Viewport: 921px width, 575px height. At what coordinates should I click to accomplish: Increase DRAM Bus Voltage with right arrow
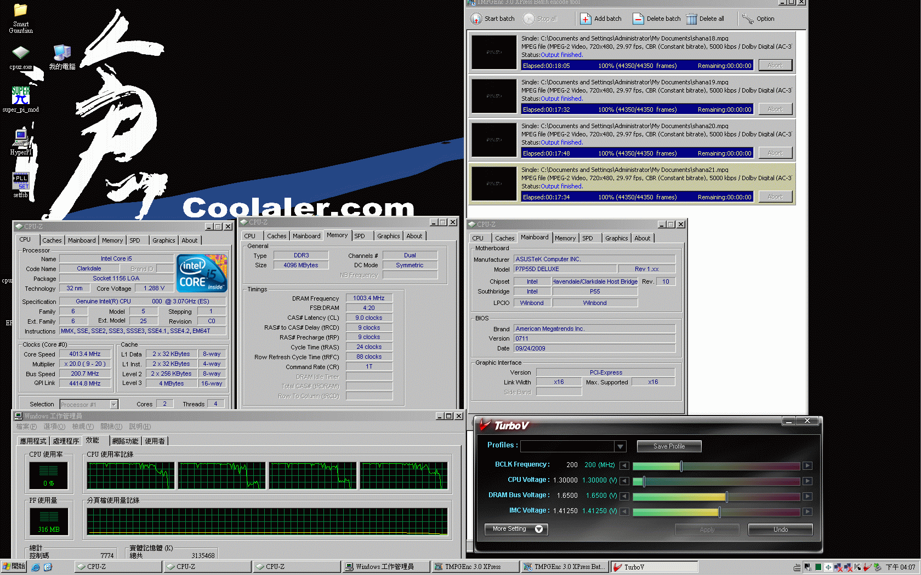coord(807,496)
